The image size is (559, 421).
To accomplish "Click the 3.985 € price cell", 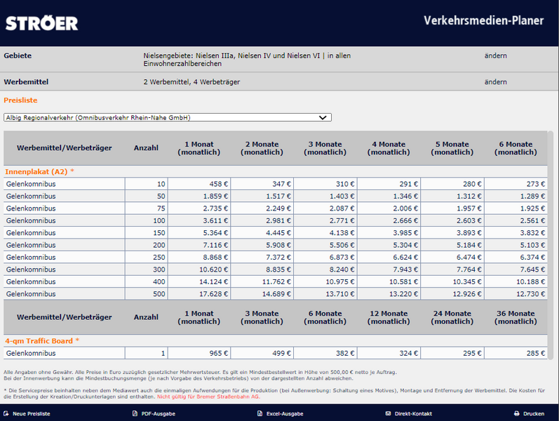I will click(x=389, y=233).
